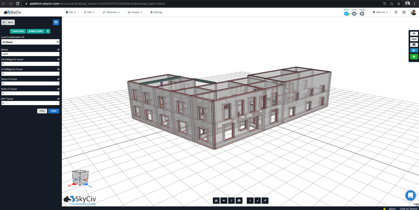Screen dimensions: 419x210
Task: Click the Sismo X Factor input field
Action: coord(30,84)
